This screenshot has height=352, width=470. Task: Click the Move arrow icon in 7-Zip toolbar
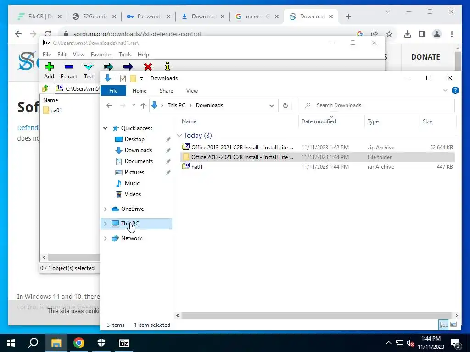pos(128,66)
